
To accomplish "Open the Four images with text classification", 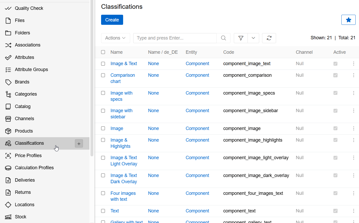I will coord(123,196).
